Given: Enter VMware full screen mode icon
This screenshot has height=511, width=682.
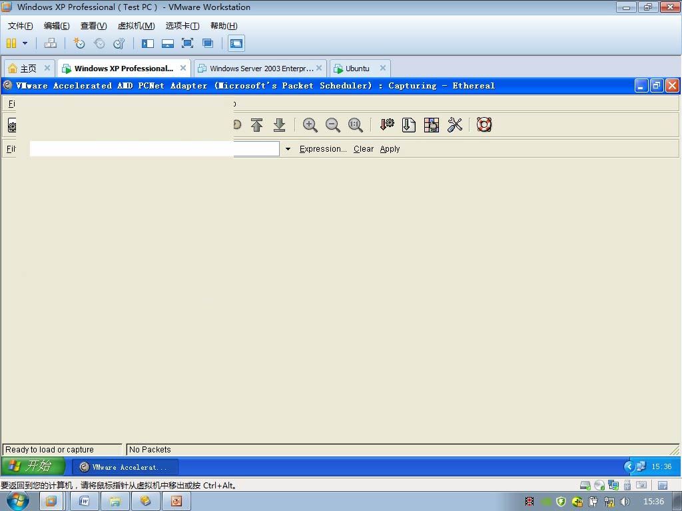Looking at the screenshot, I should [187, 43].
